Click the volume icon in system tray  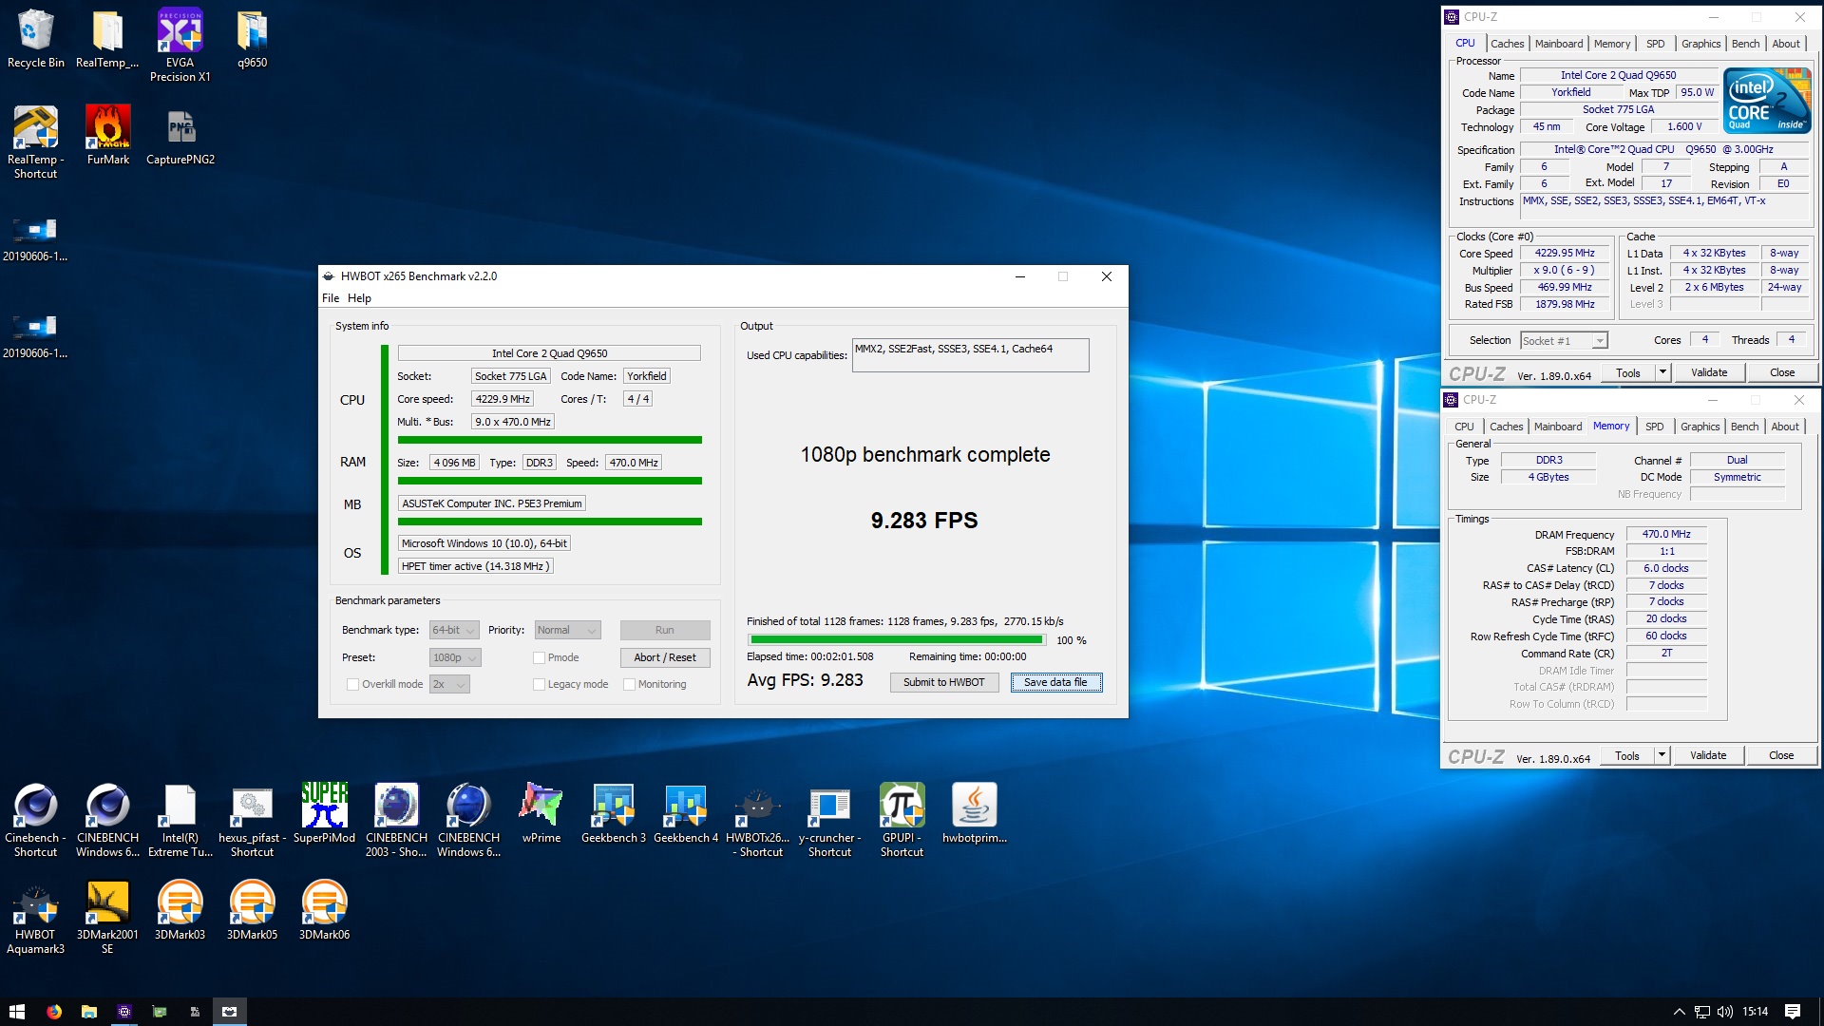point(1724,1012)
